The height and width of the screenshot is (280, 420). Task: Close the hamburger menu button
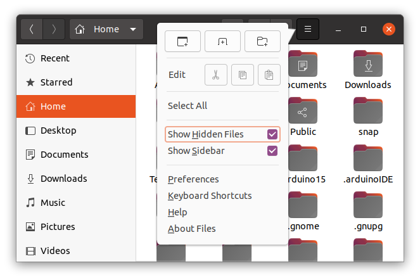(x=308, y=29)
